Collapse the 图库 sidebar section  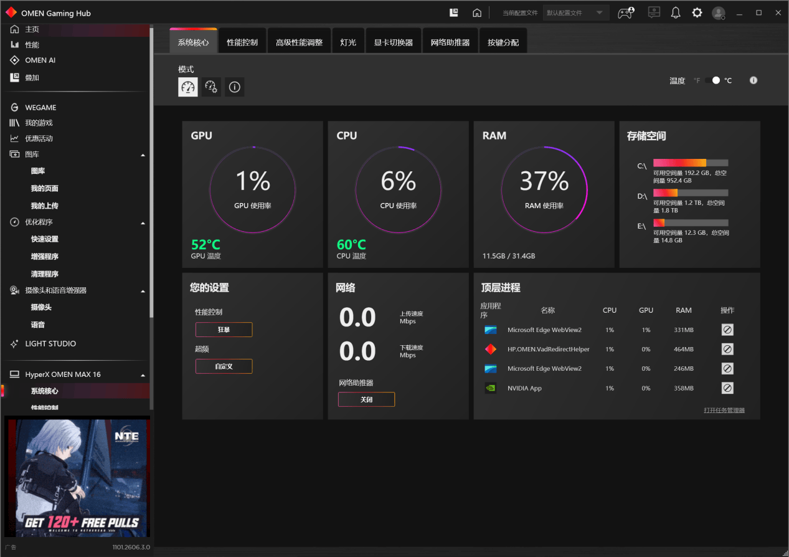pos(143,155)
